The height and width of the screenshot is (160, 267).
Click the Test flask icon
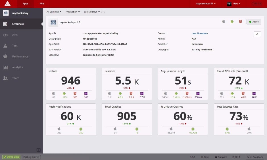[5, 46]
